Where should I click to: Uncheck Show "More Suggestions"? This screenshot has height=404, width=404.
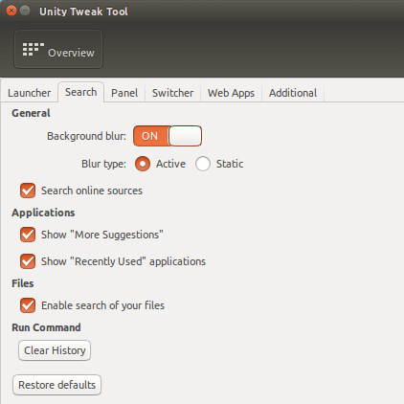(x=28, y=235)
